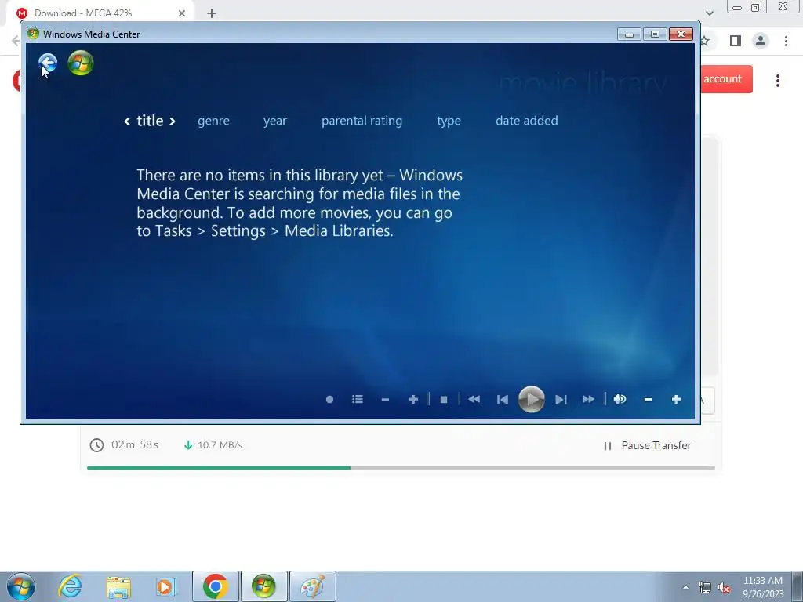803x602 pixels.
Task: Click Show desktop strip at taskbar end
Action: coord(798,587)
